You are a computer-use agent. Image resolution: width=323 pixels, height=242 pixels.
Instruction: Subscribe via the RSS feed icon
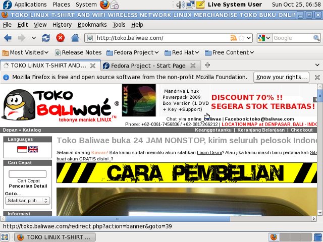[x=233, y=38]
